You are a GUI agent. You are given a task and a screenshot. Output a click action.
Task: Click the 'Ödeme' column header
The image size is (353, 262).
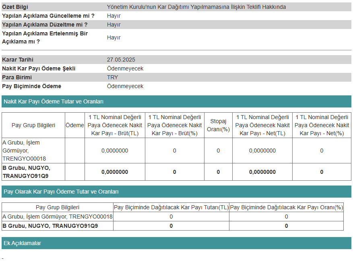(75, 125)
